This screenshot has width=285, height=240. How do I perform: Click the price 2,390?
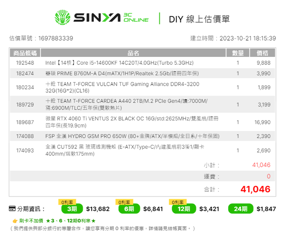coord(264,136)
